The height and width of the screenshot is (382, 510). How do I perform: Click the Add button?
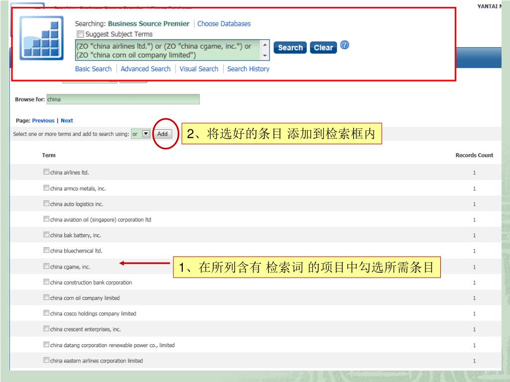162,134
